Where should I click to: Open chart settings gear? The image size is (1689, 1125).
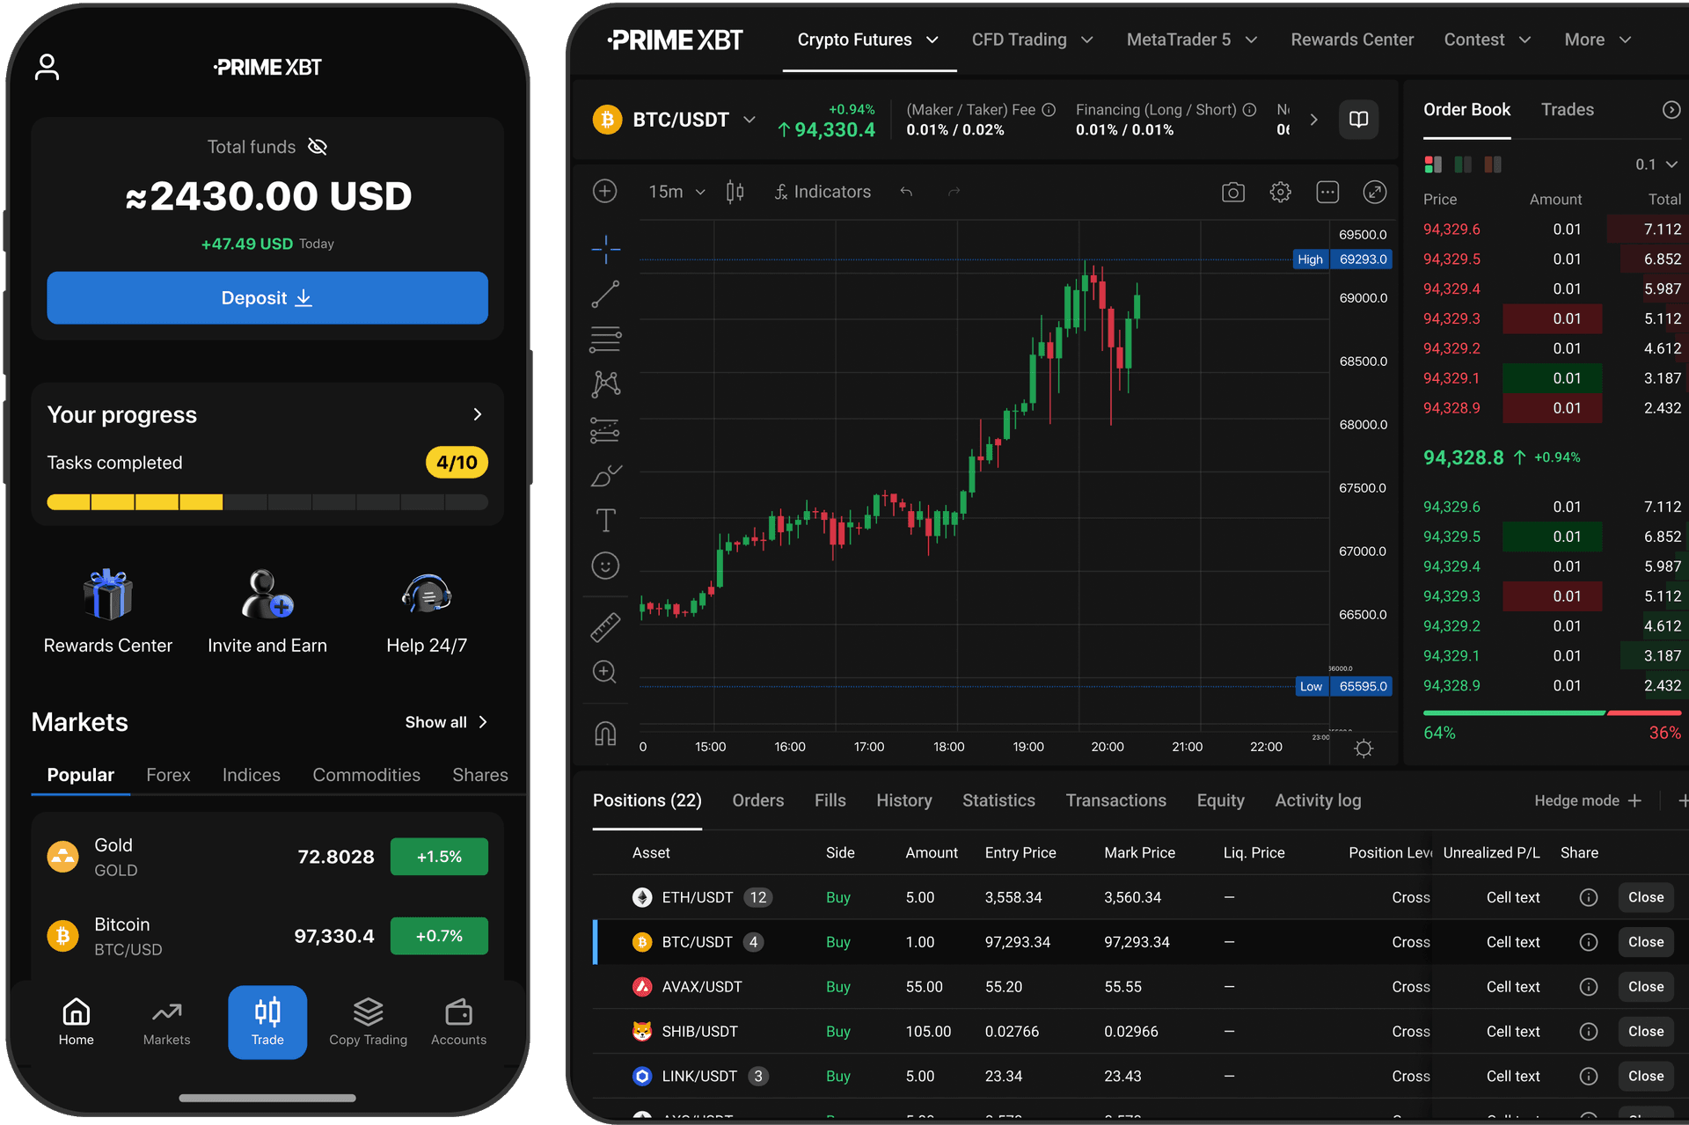(1281, 192)
